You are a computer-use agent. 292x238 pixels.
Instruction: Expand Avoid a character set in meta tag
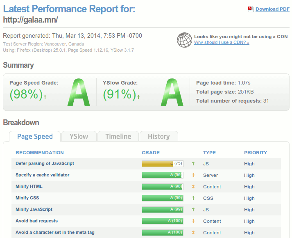pyautogui.click(x=55, y=233)
